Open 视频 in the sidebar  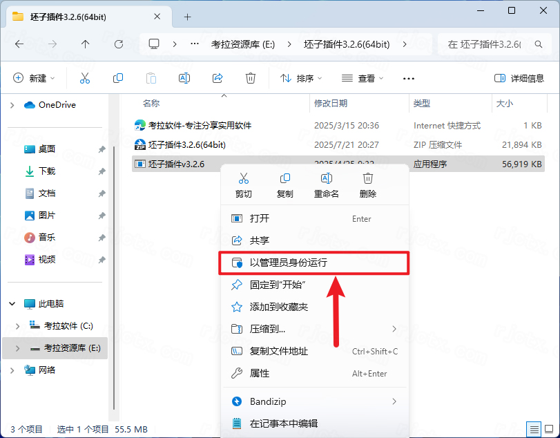47,260
